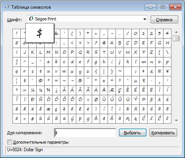Image resolution: width=185 pixels, height=158 pixels.
Task: Choose the £ pound sign cell
Action: pos(151,71)
